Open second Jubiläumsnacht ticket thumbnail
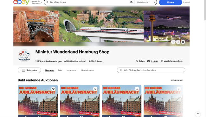This screenshot has height=117, width=206. coord(80,101)
